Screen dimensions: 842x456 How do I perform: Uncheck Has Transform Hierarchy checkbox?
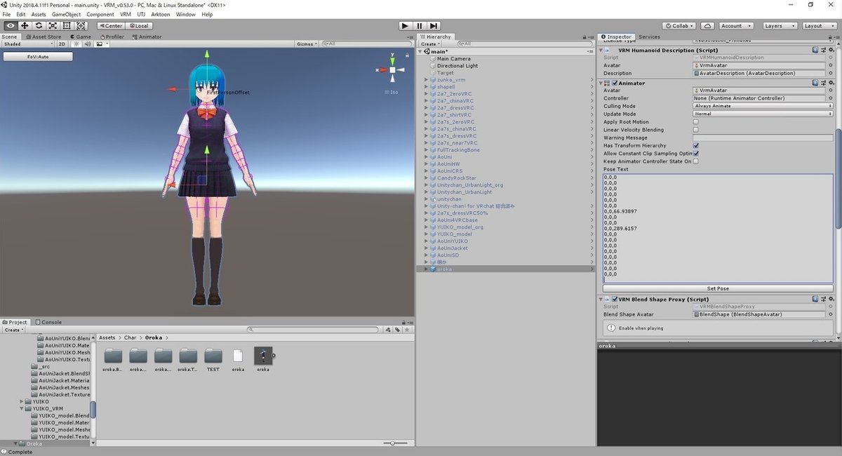695,145
